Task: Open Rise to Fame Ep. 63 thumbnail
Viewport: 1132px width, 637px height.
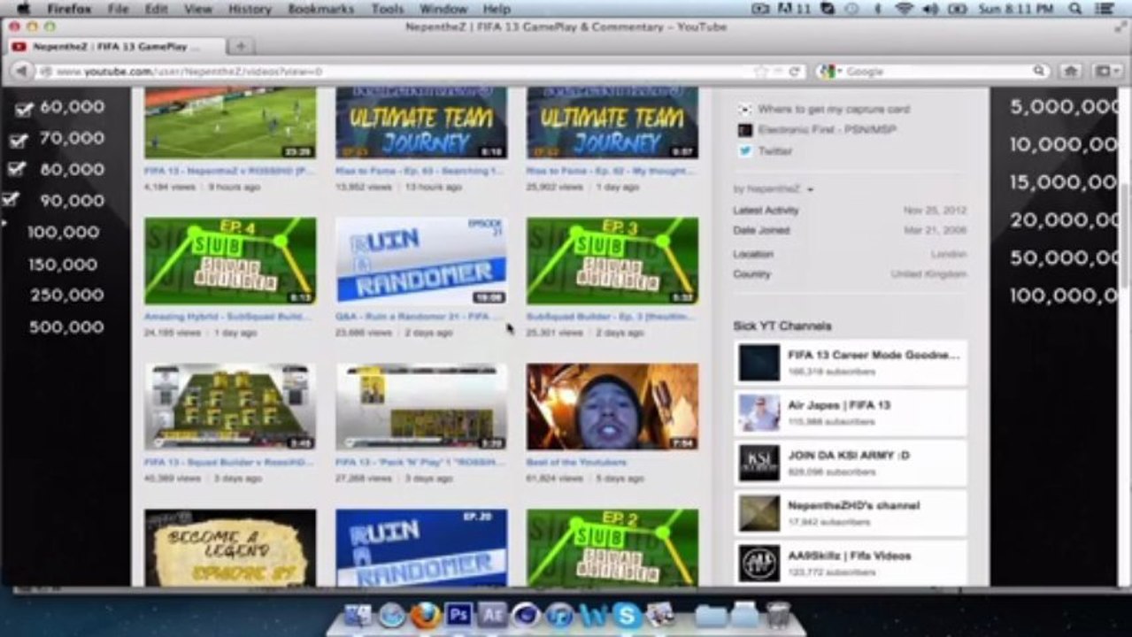Action: [x=421, y=123]
